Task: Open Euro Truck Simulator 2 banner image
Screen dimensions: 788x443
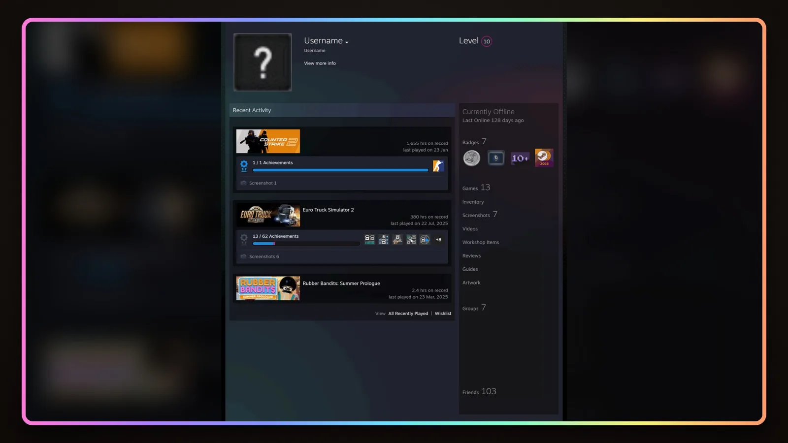Action: [x=268, y=215]
